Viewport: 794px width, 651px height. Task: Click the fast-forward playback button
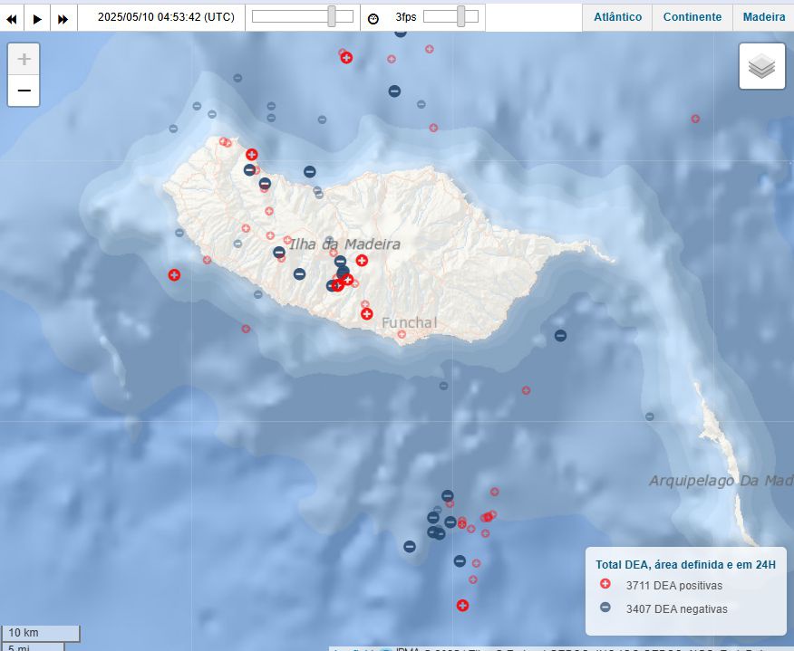[63, 18]
